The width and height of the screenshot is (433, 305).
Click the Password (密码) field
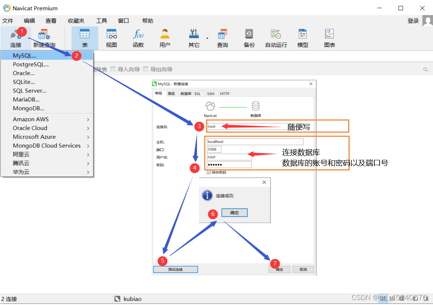[x=229, y=165]
